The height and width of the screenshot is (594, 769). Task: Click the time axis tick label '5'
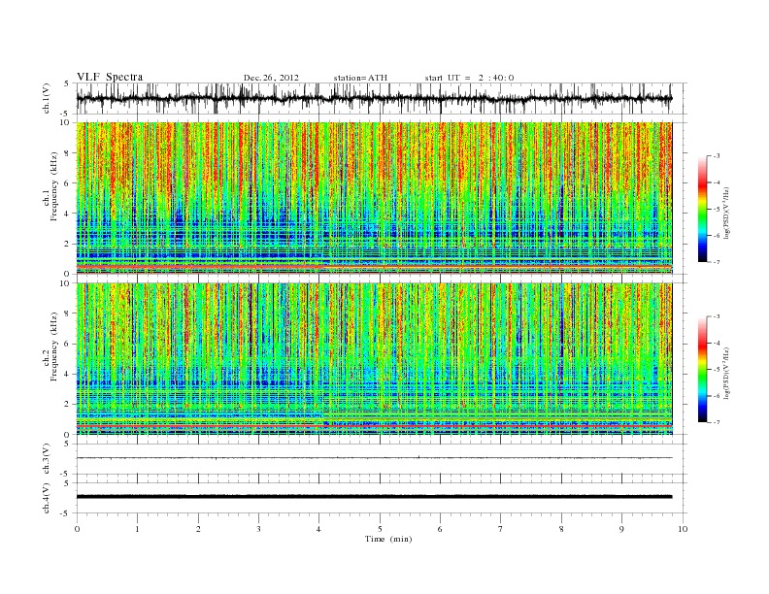(x=380, y=529)
